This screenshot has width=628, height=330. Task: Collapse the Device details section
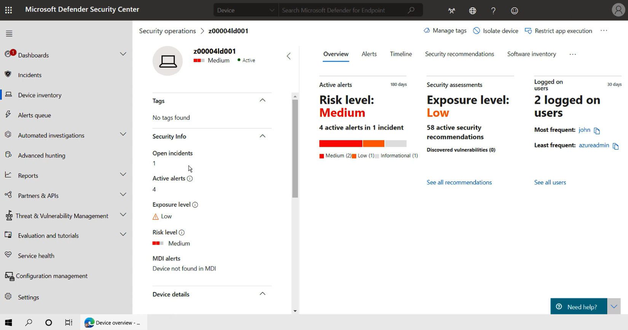[263, 294]
